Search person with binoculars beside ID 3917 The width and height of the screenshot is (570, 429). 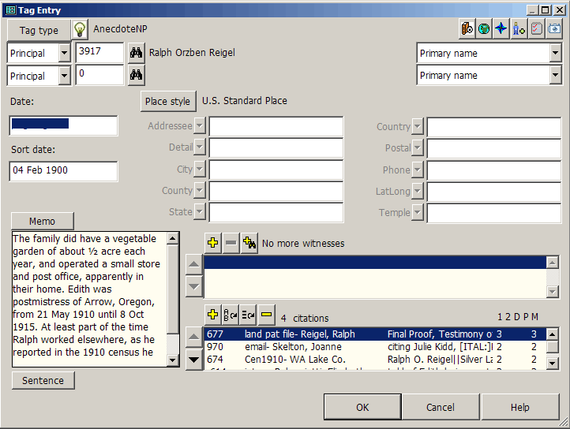136,53
